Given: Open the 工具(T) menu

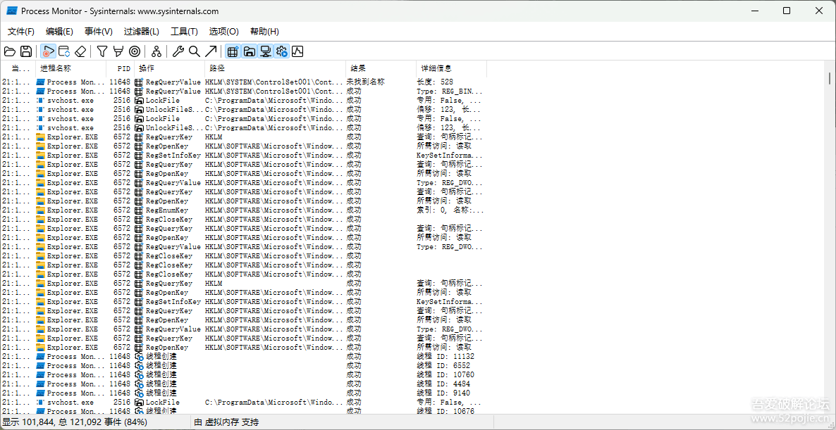Looking at the screenshot, I should [185, 32].
